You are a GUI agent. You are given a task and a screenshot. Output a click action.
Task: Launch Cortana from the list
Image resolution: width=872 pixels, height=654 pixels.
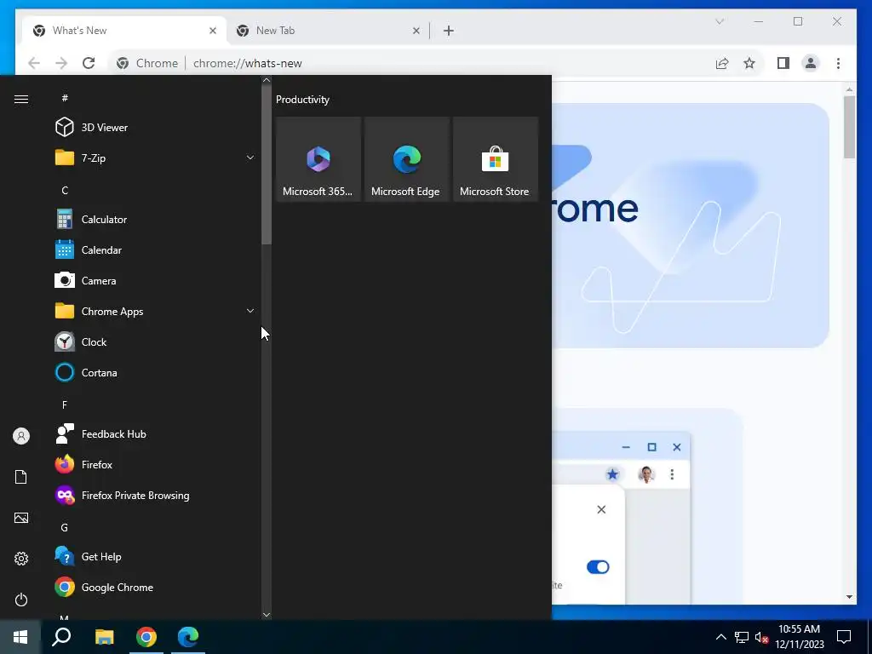tap(155, 372)
